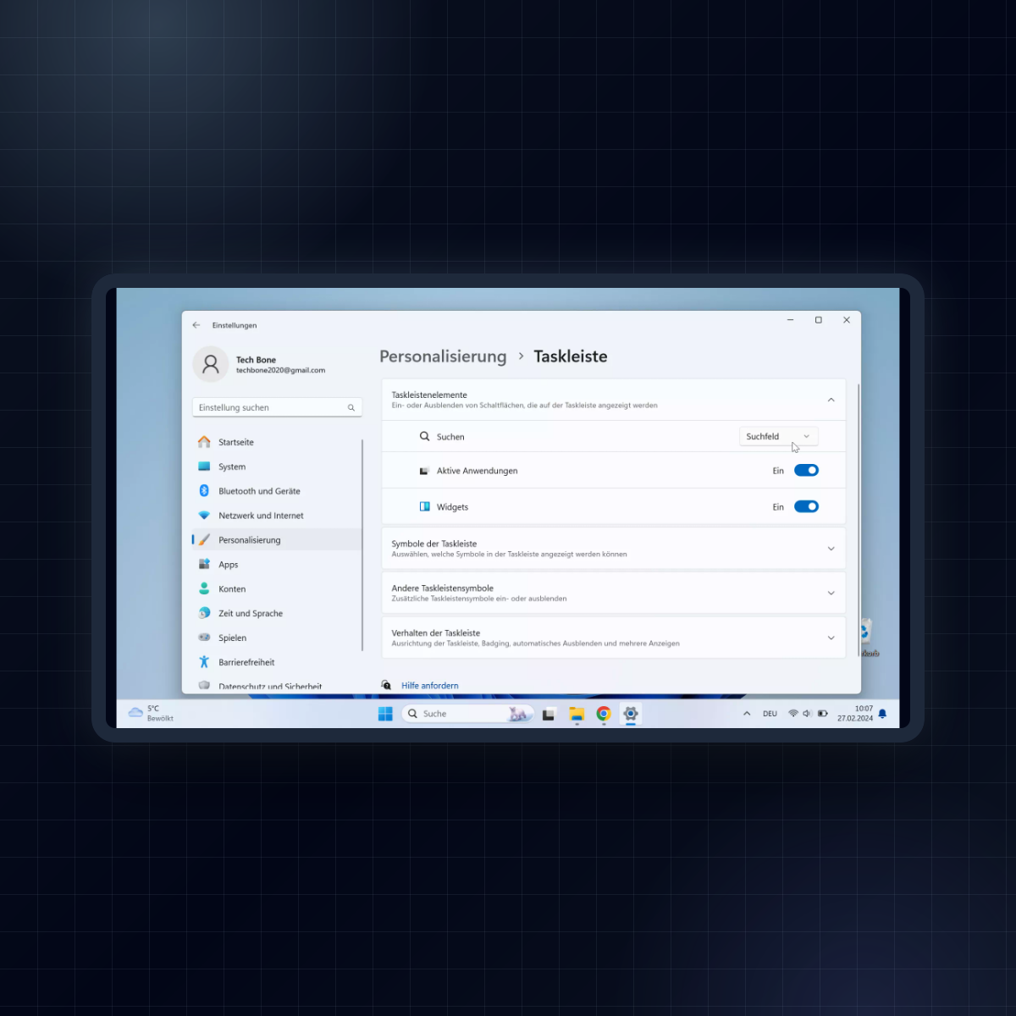Select Personalisierung in sidebar
Screen dimensions: 1016x1016
(x=277, y=540)
